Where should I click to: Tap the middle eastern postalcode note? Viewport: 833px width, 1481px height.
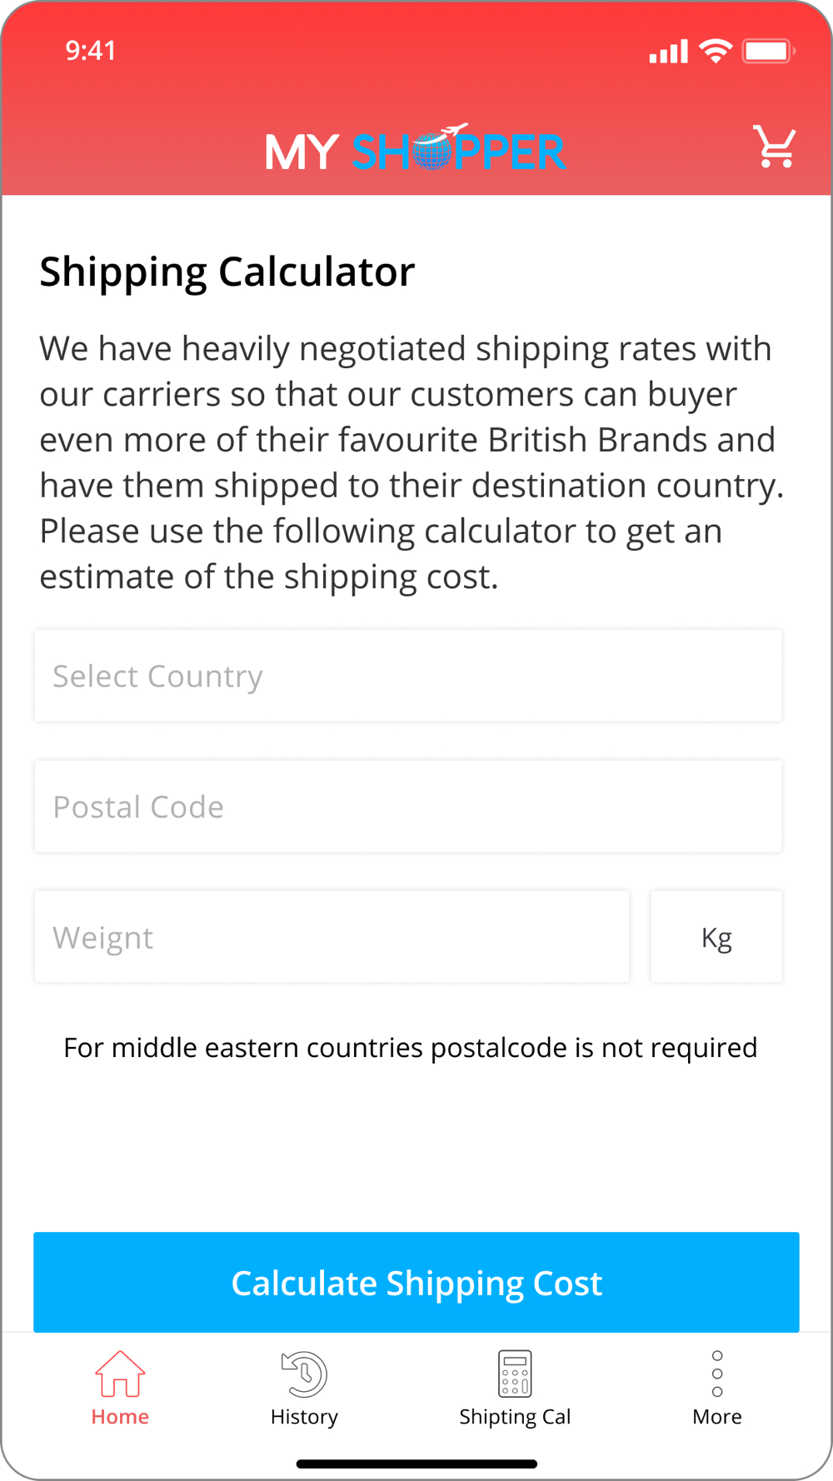click(410, 1048)
